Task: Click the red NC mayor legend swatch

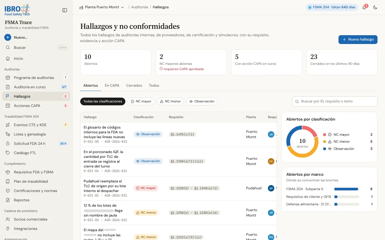Action: click(325, 135)
